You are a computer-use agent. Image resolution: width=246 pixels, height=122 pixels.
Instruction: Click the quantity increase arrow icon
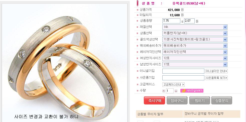[x=164, y=91]
